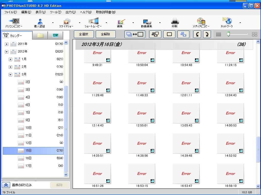Open the ファイル(F) menu
The height and width of the screenshot is (195, 261).
(x=11, y=12)
